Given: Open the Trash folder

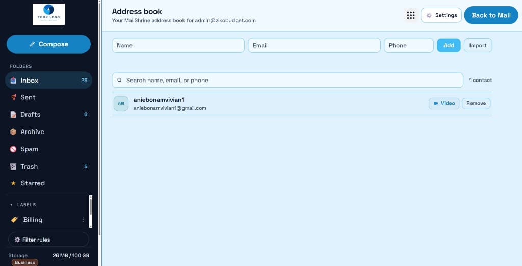Looking at the screenshot, I should pos(48,166).
